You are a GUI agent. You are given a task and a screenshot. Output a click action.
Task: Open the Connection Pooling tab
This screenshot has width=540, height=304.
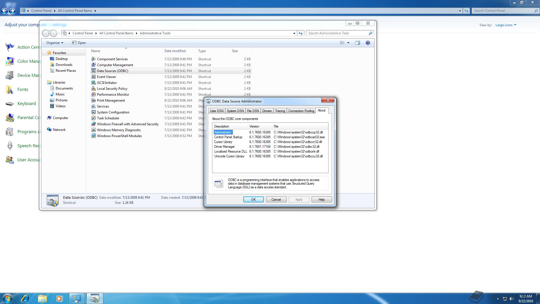click(301, 111)
